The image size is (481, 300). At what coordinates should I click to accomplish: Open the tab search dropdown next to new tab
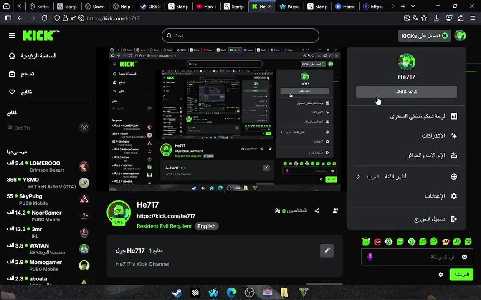tap(413, 6)
